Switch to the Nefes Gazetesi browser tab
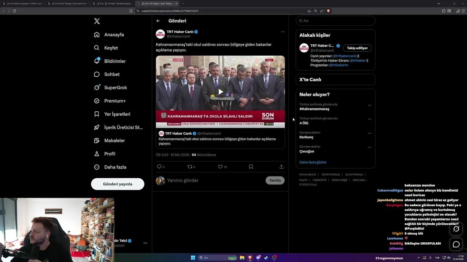 [23, 4]
